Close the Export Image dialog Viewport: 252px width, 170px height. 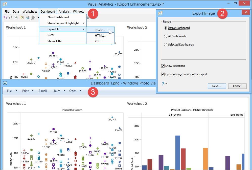tap(246, 12)
